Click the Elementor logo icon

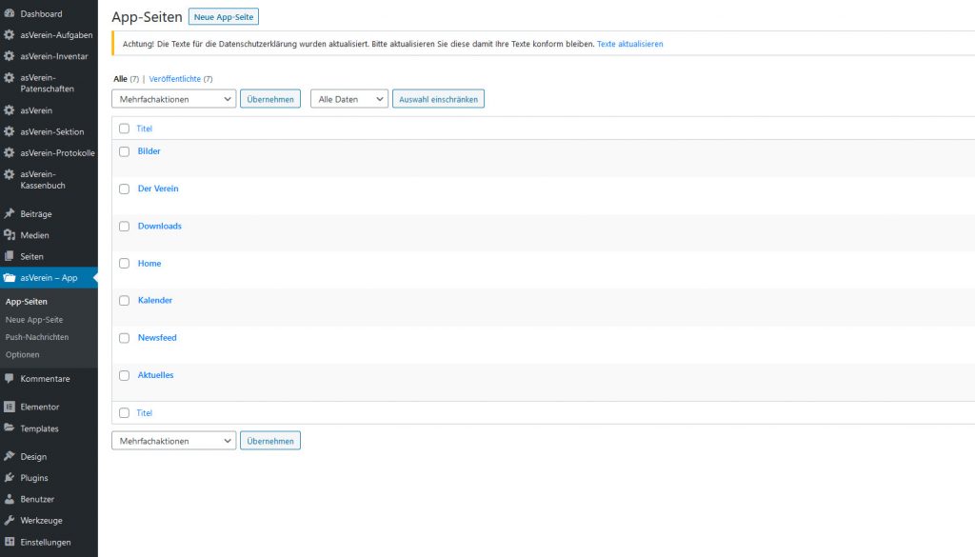point(10,407)
